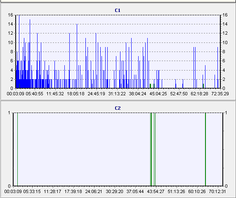Screen dimensions: 236x198
Task: Click the 62:18:28 time label under C1
Action: pos(199,94)
